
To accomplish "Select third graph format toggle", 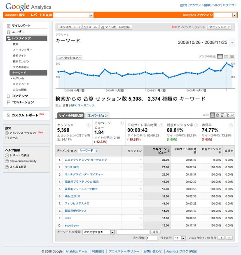I will point(232,57).
